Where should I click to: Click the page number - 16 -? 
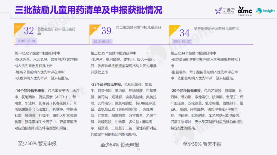point(138,149)
